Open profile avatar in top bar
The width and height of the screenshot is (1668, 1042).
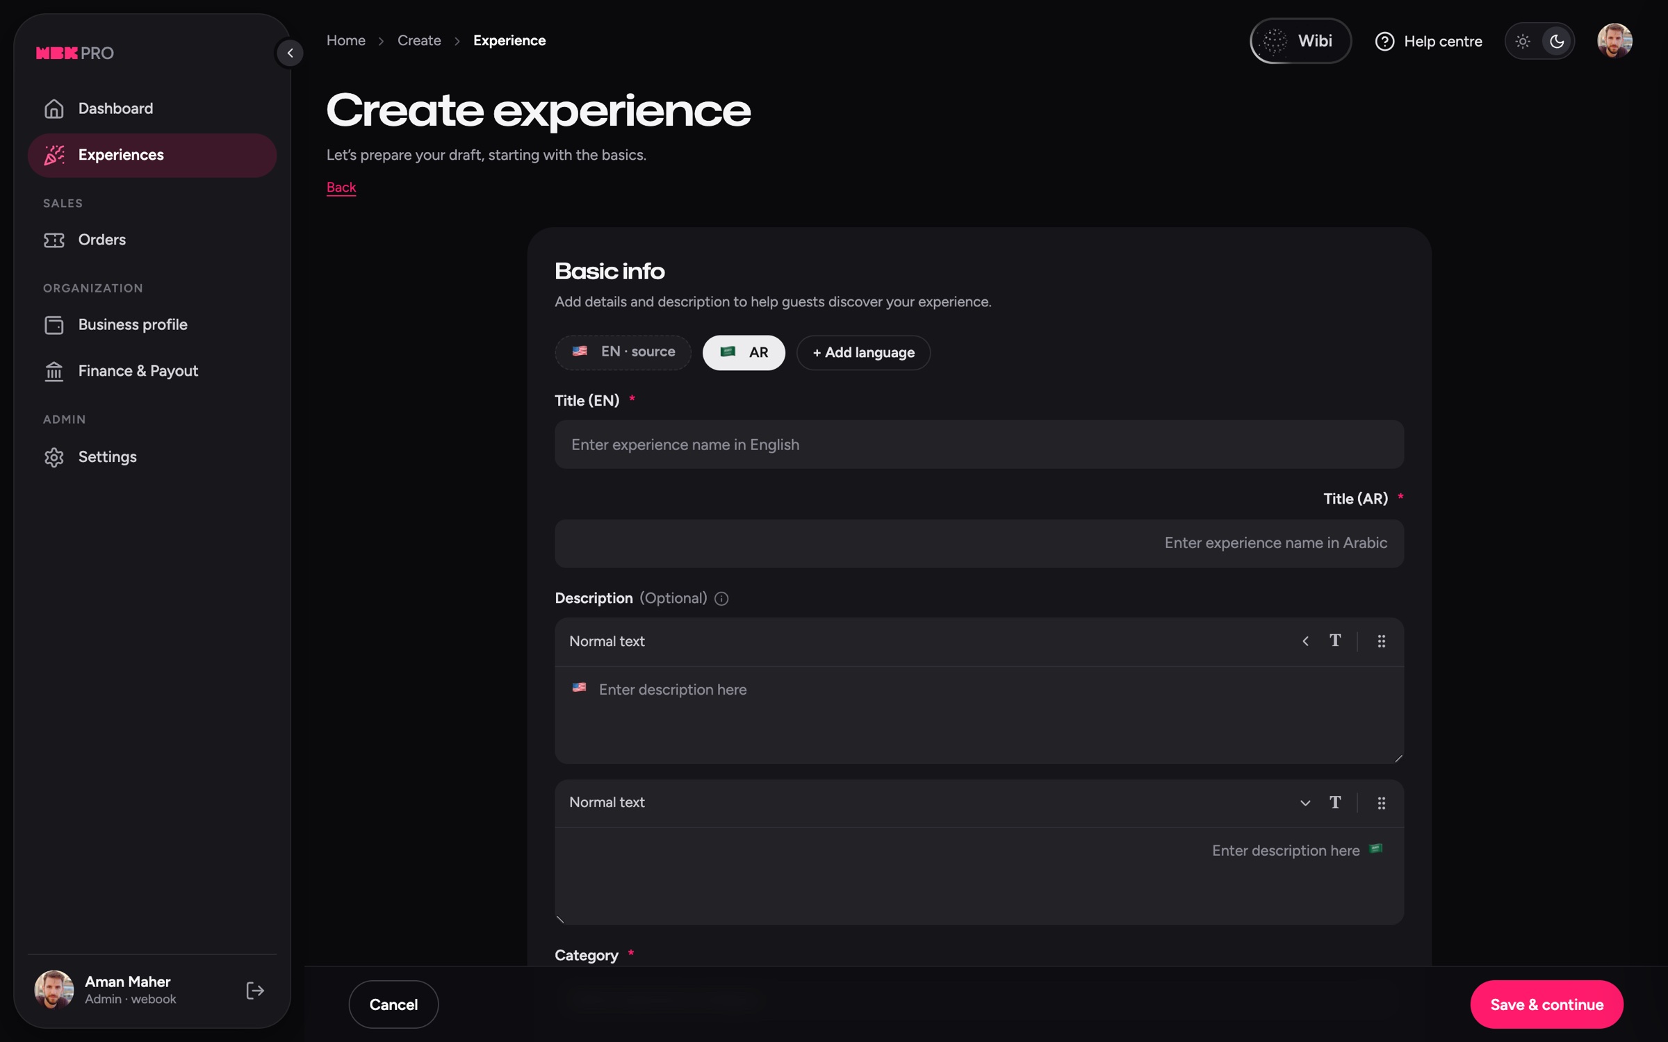(1614, 41)
